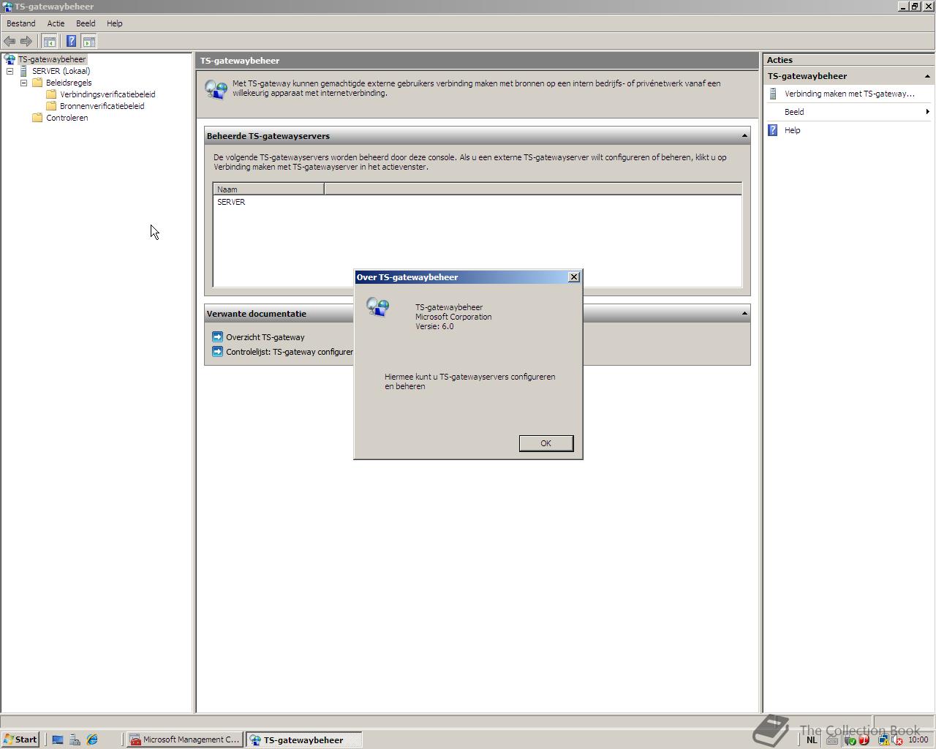Screen dimensions: 936x749
Task: Click the Beleidsregels folder icon
Action: pos(37,83)
